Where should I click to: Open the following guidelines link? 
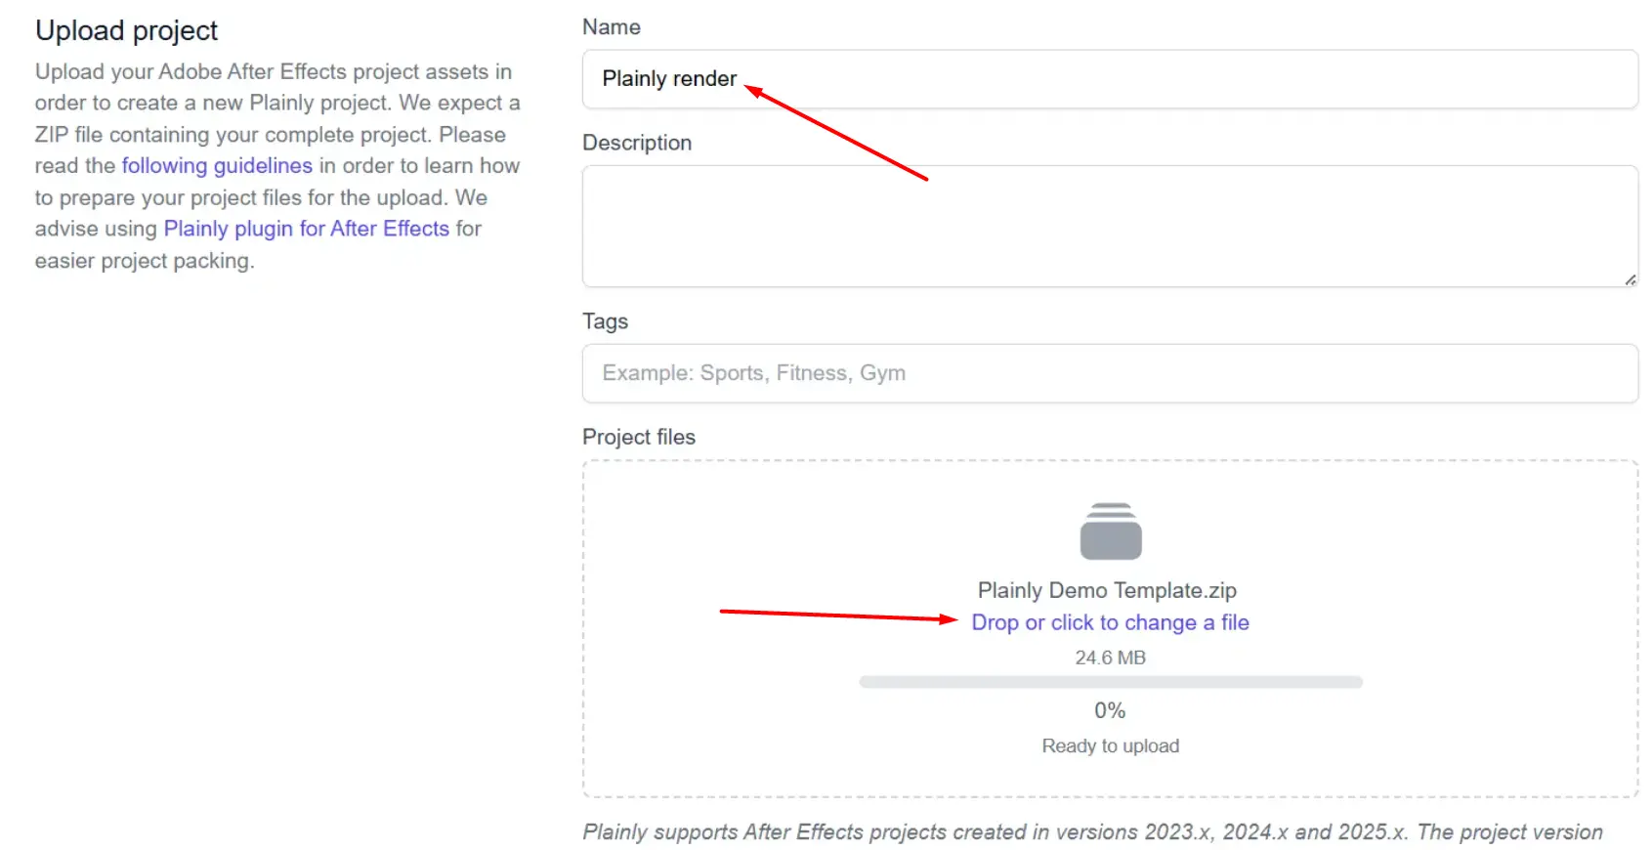[217, 166]
